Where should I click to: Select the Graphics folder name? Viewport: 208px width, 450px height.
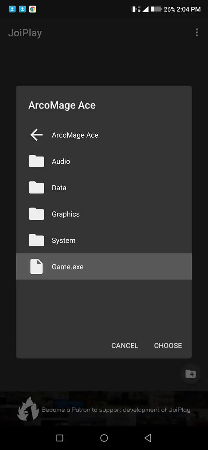pyautogui.click(x=66, y=214)
